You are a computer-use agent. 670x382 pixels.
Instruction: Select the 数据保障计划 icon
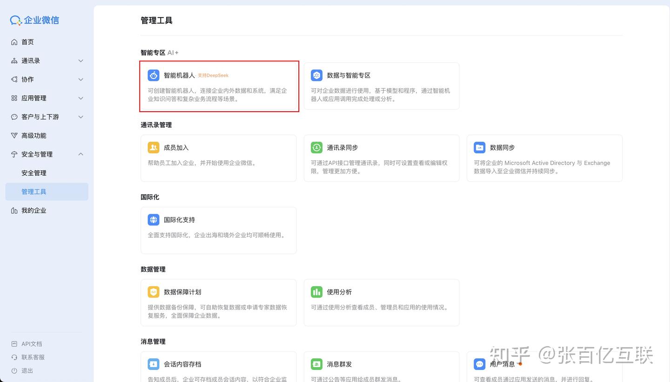click(154, 292)
